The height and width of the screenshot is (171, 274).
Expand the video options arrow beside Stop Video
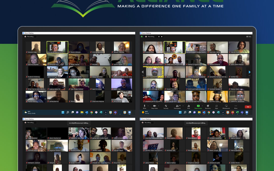tap(158, 105)
